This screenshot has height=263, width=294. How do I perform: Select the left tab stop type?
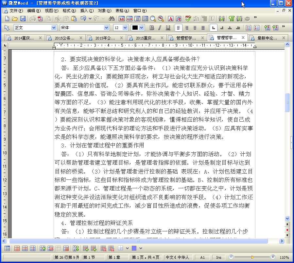point(213,28)
